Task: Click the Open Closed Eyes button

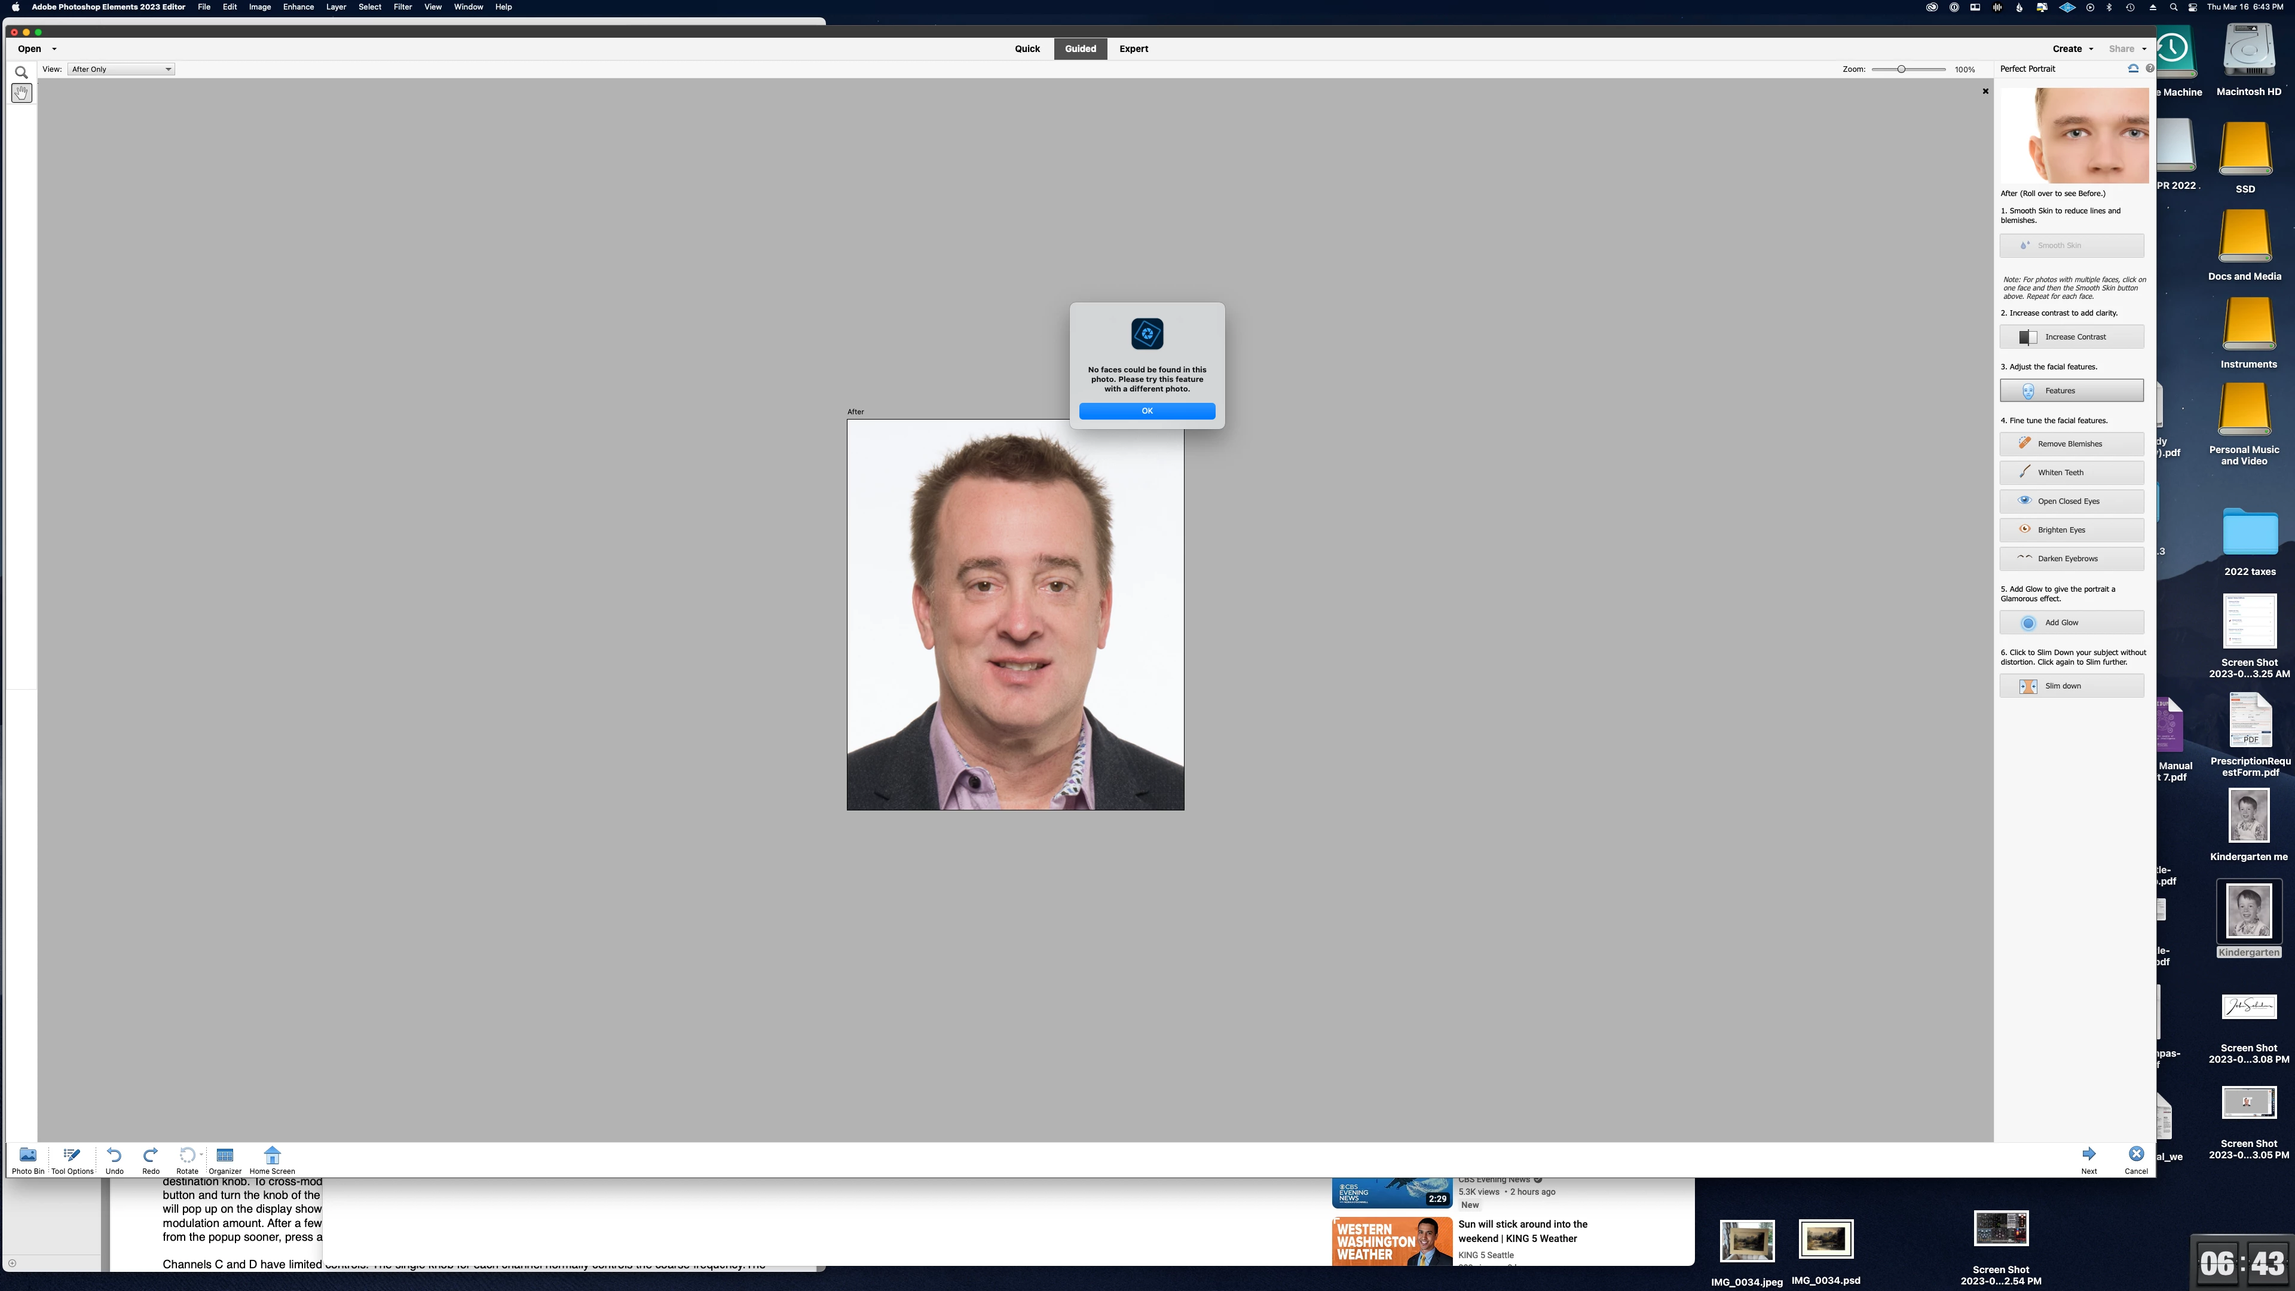Action: [x=2071, y=501]
